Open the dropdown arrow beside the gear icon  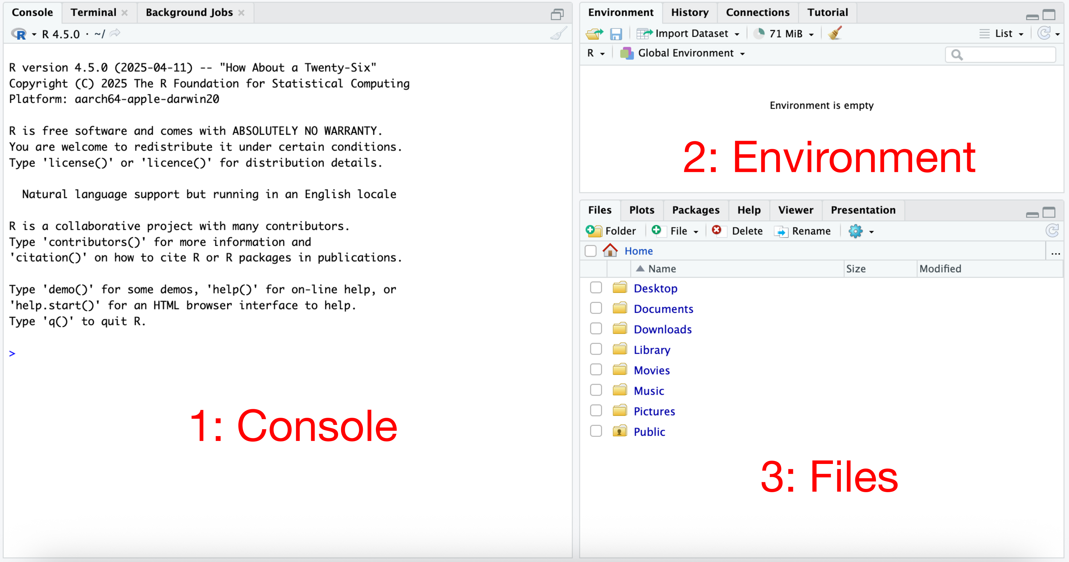tap(871, 232)
